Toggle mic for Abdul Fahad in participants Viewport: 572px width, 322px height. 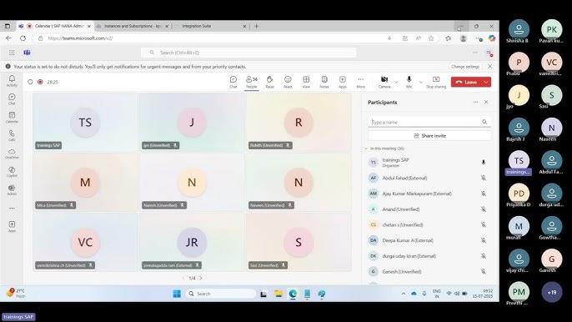[x=484, y=179]
